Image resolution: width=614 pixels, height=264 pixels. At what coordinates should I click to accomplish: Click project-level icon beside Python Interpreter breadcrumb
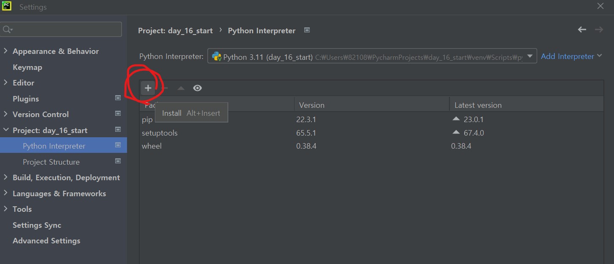pyautogui.click(x=307, y=30)
